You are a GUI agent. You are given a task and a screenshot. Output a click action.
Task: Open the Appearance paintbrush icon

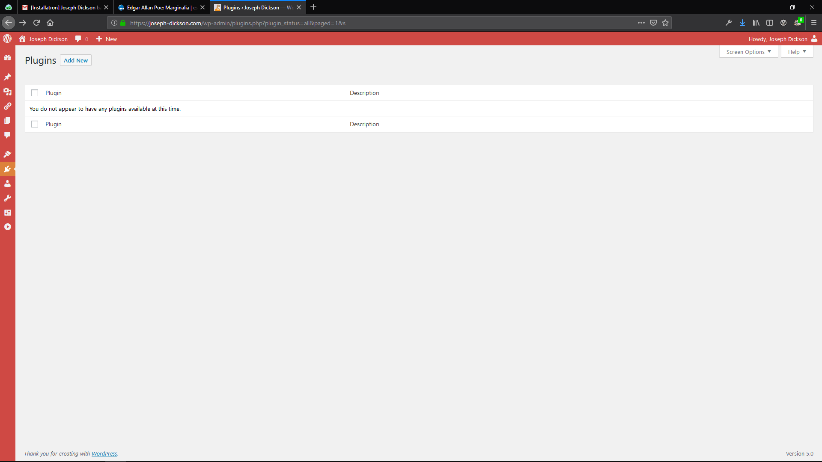click(7, 154)
